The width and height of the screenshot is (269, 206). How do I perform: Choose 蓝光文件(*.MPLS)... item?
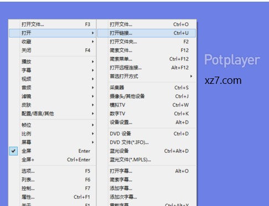pos(147,160)
